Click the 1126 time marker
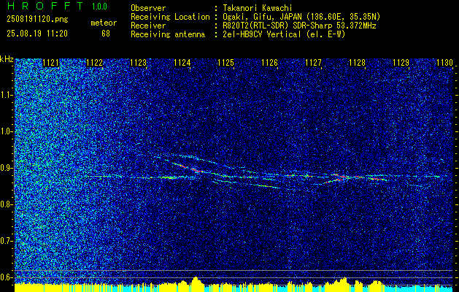This screenshot has height=292, width=459. click(x=269, y=63)
